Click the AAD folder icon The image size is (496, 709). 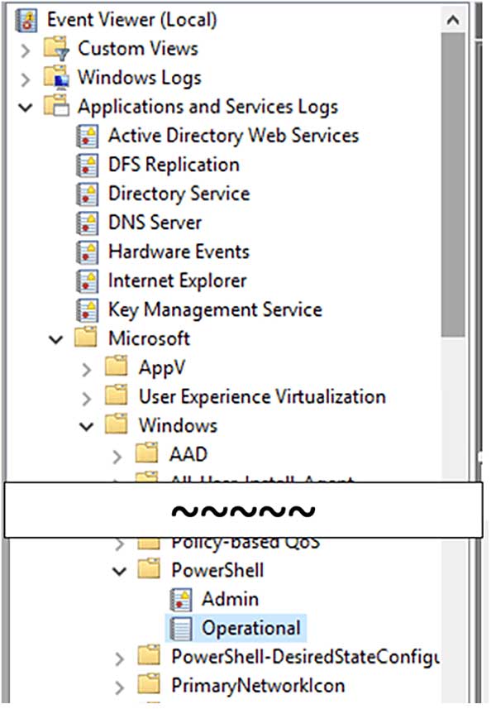point(147,453)
